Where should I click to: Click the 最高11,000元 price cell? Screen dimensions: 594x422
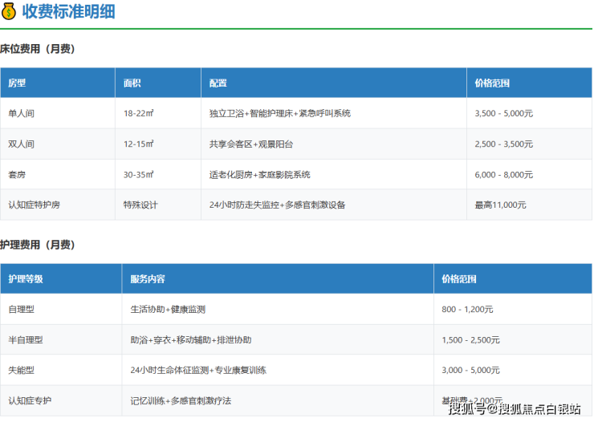(x=500, y=205)
